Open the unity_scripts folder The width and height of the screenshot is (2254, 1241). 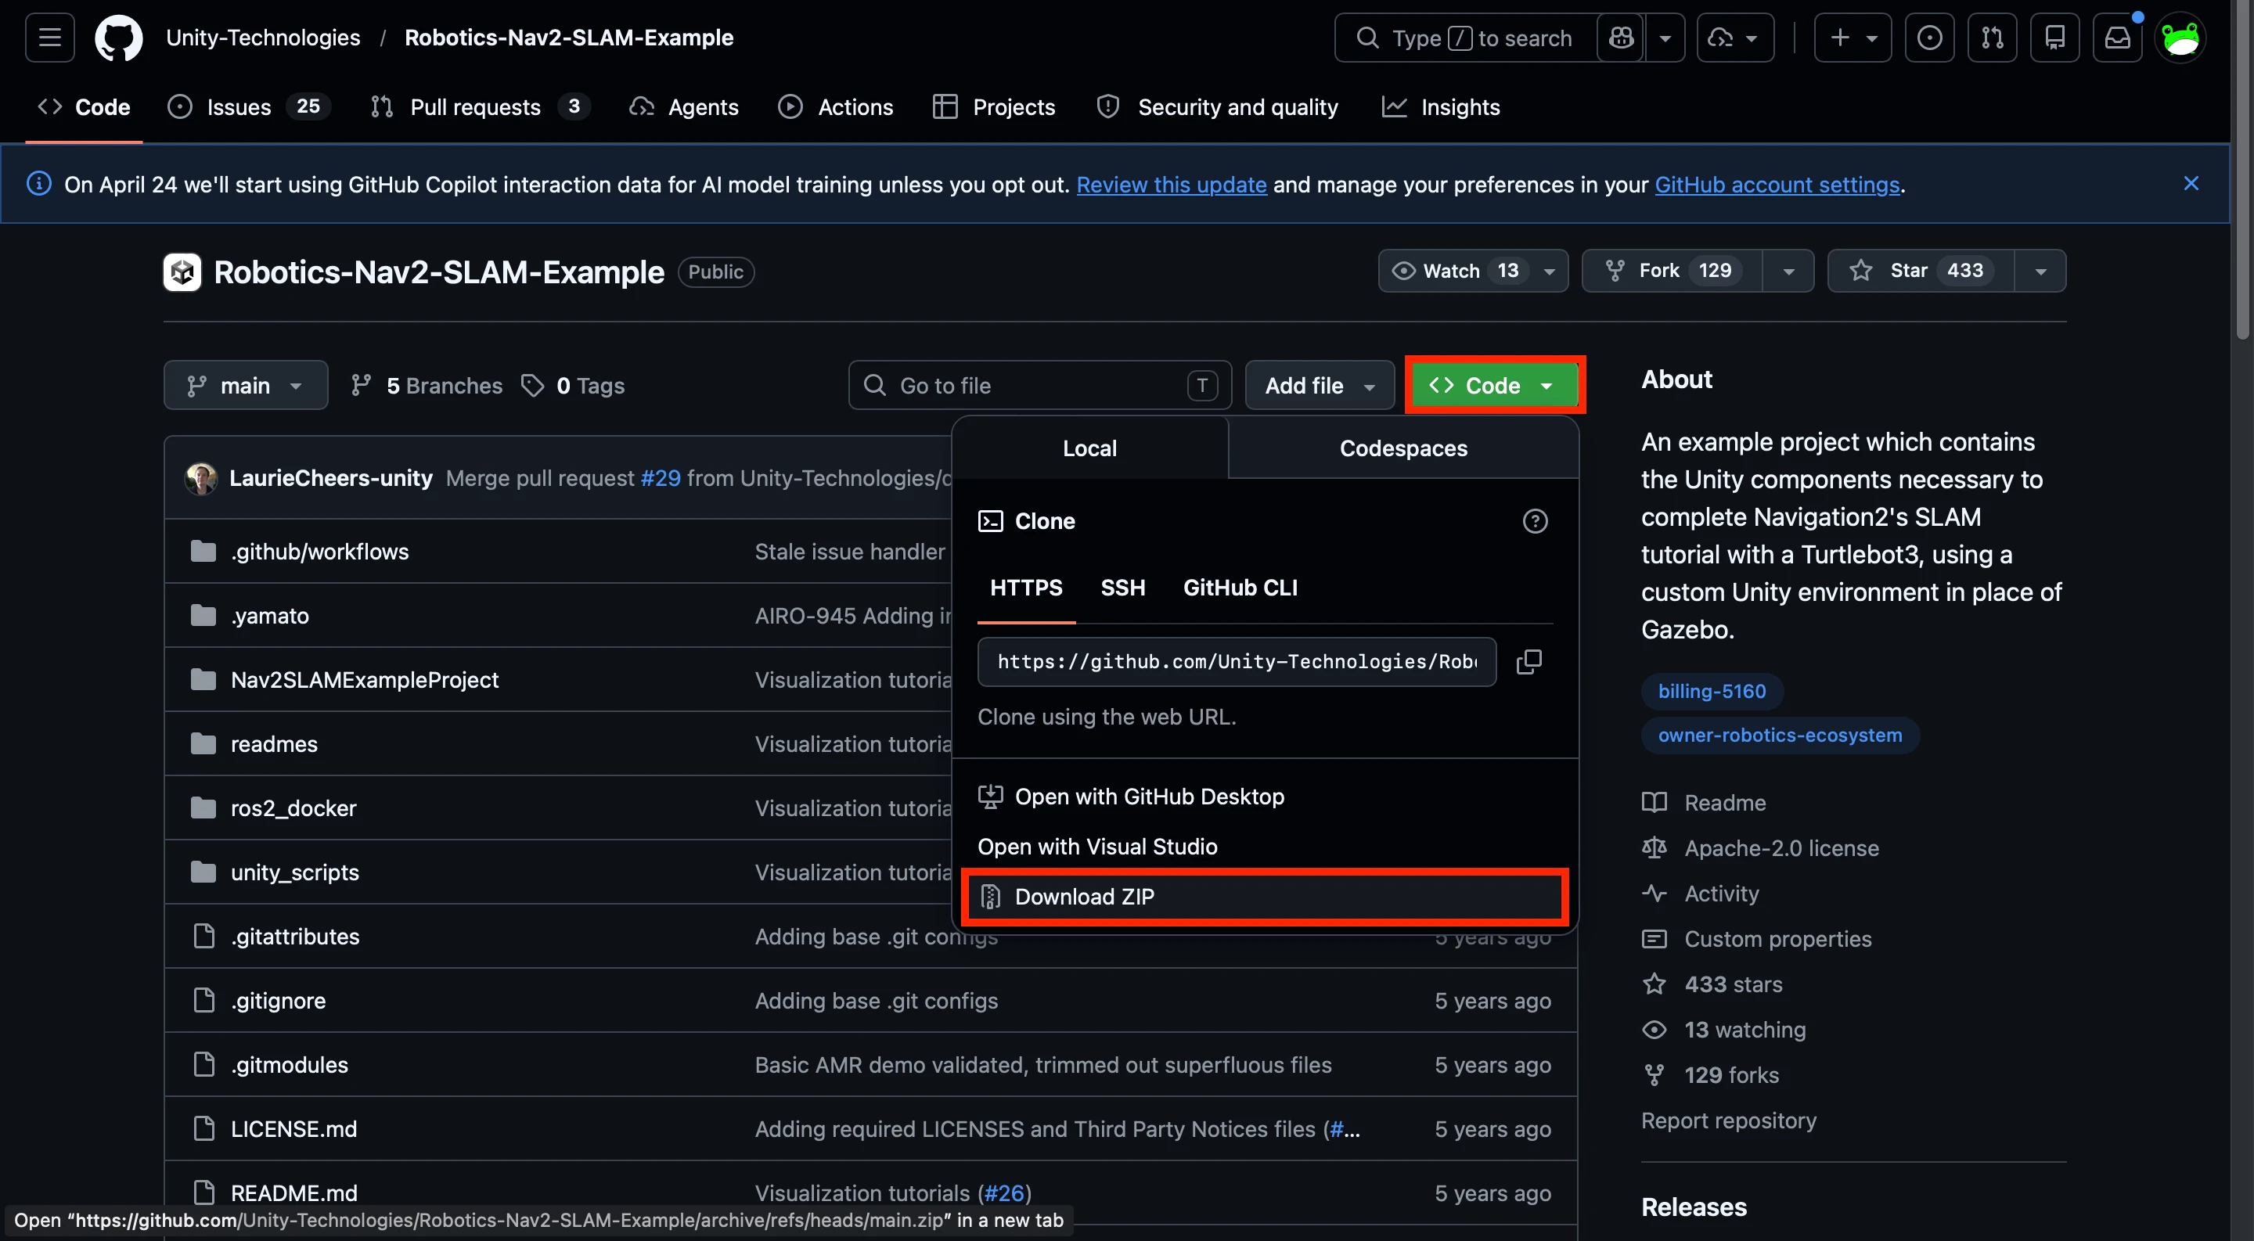pyautogui.click(x=295, y=872)
